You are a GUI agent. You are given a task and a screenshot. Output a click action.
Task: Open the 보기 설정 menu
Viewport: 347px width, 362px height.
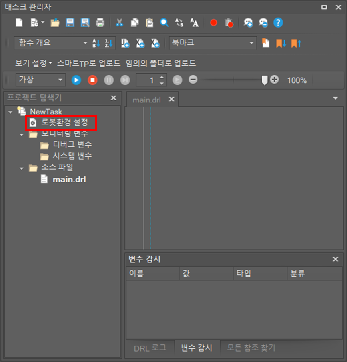[x=34, y=63]
